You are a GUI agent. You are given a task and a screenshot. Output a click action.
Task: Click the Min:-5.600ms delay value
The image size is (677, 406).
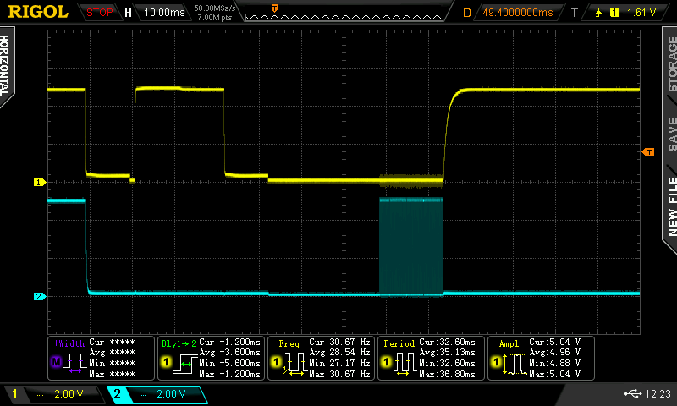tap(229, 364)
